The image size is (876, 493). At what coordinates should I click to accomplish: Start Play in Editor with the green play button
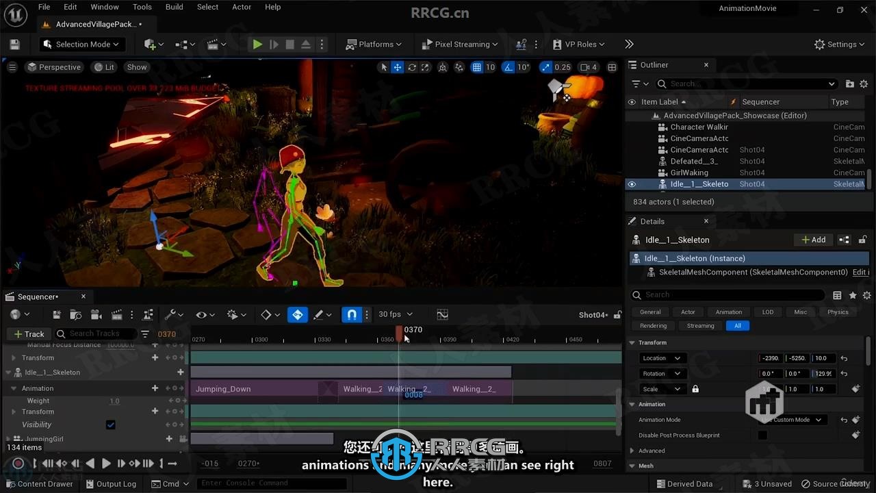click(x=257, y=45)
